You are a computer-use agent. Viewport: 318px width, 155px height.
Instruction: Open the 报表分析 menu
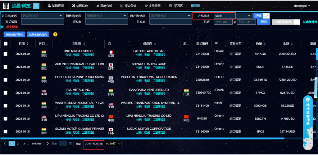tap(128, 6)
